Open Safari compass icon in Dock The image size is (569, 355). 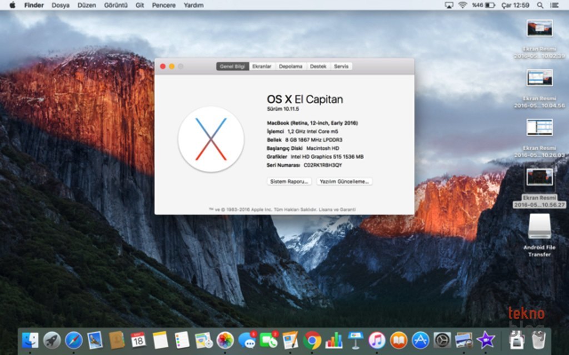click(74, 340)
